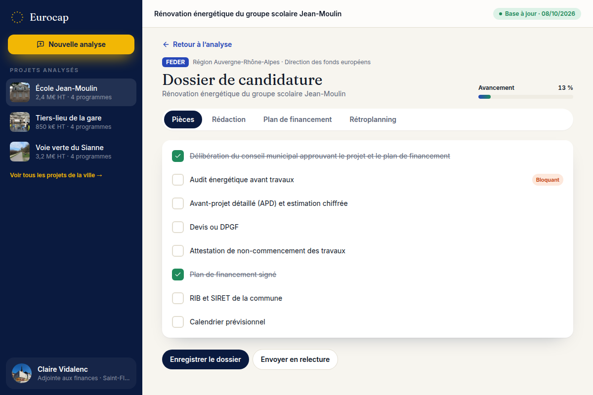593x395 pixels.
Task: Click the 13 % progress value
Action: click(565, 88)
